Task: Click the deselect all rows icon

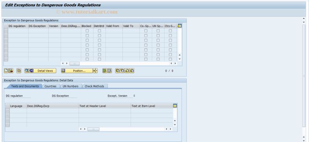Action: pos(110,71)
